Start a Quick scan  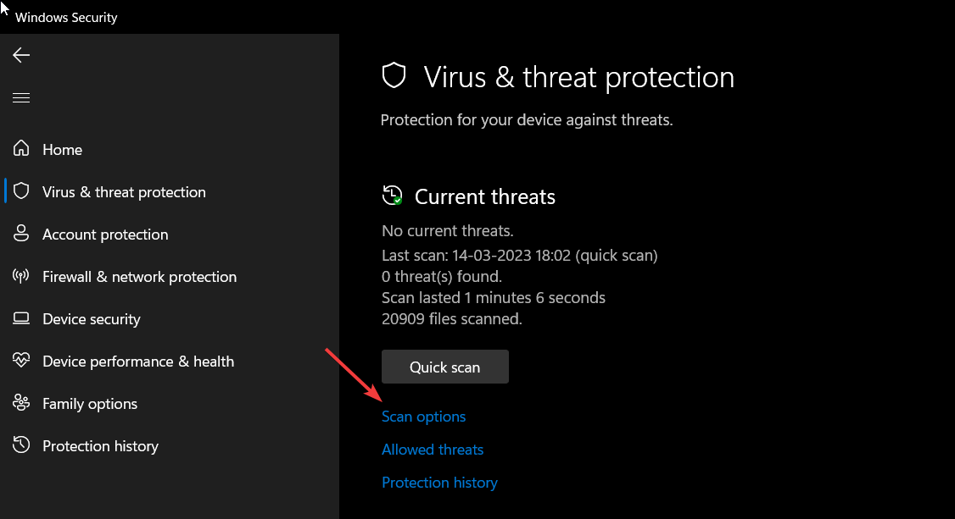coord(444,366)
